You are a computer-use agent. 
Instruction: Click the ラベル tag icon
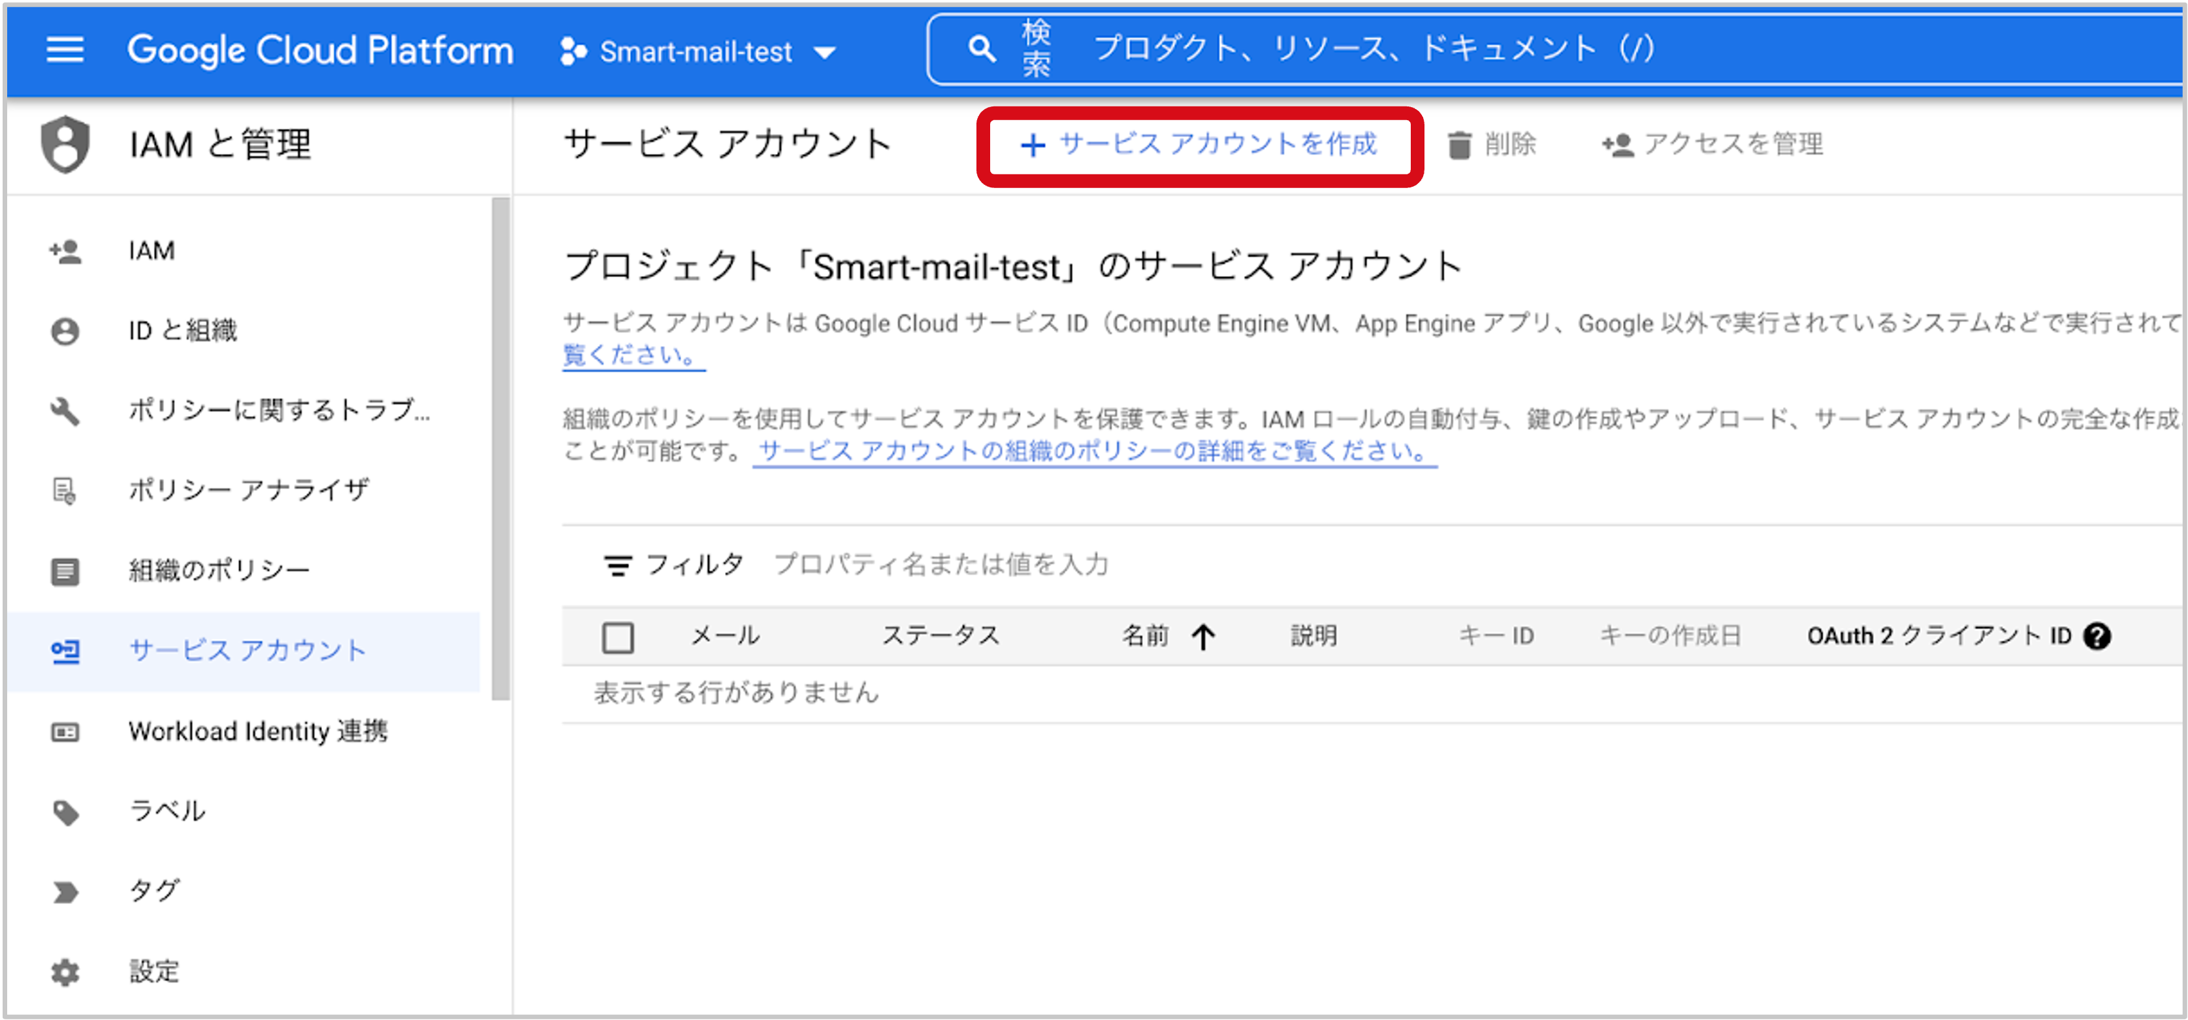65,813
